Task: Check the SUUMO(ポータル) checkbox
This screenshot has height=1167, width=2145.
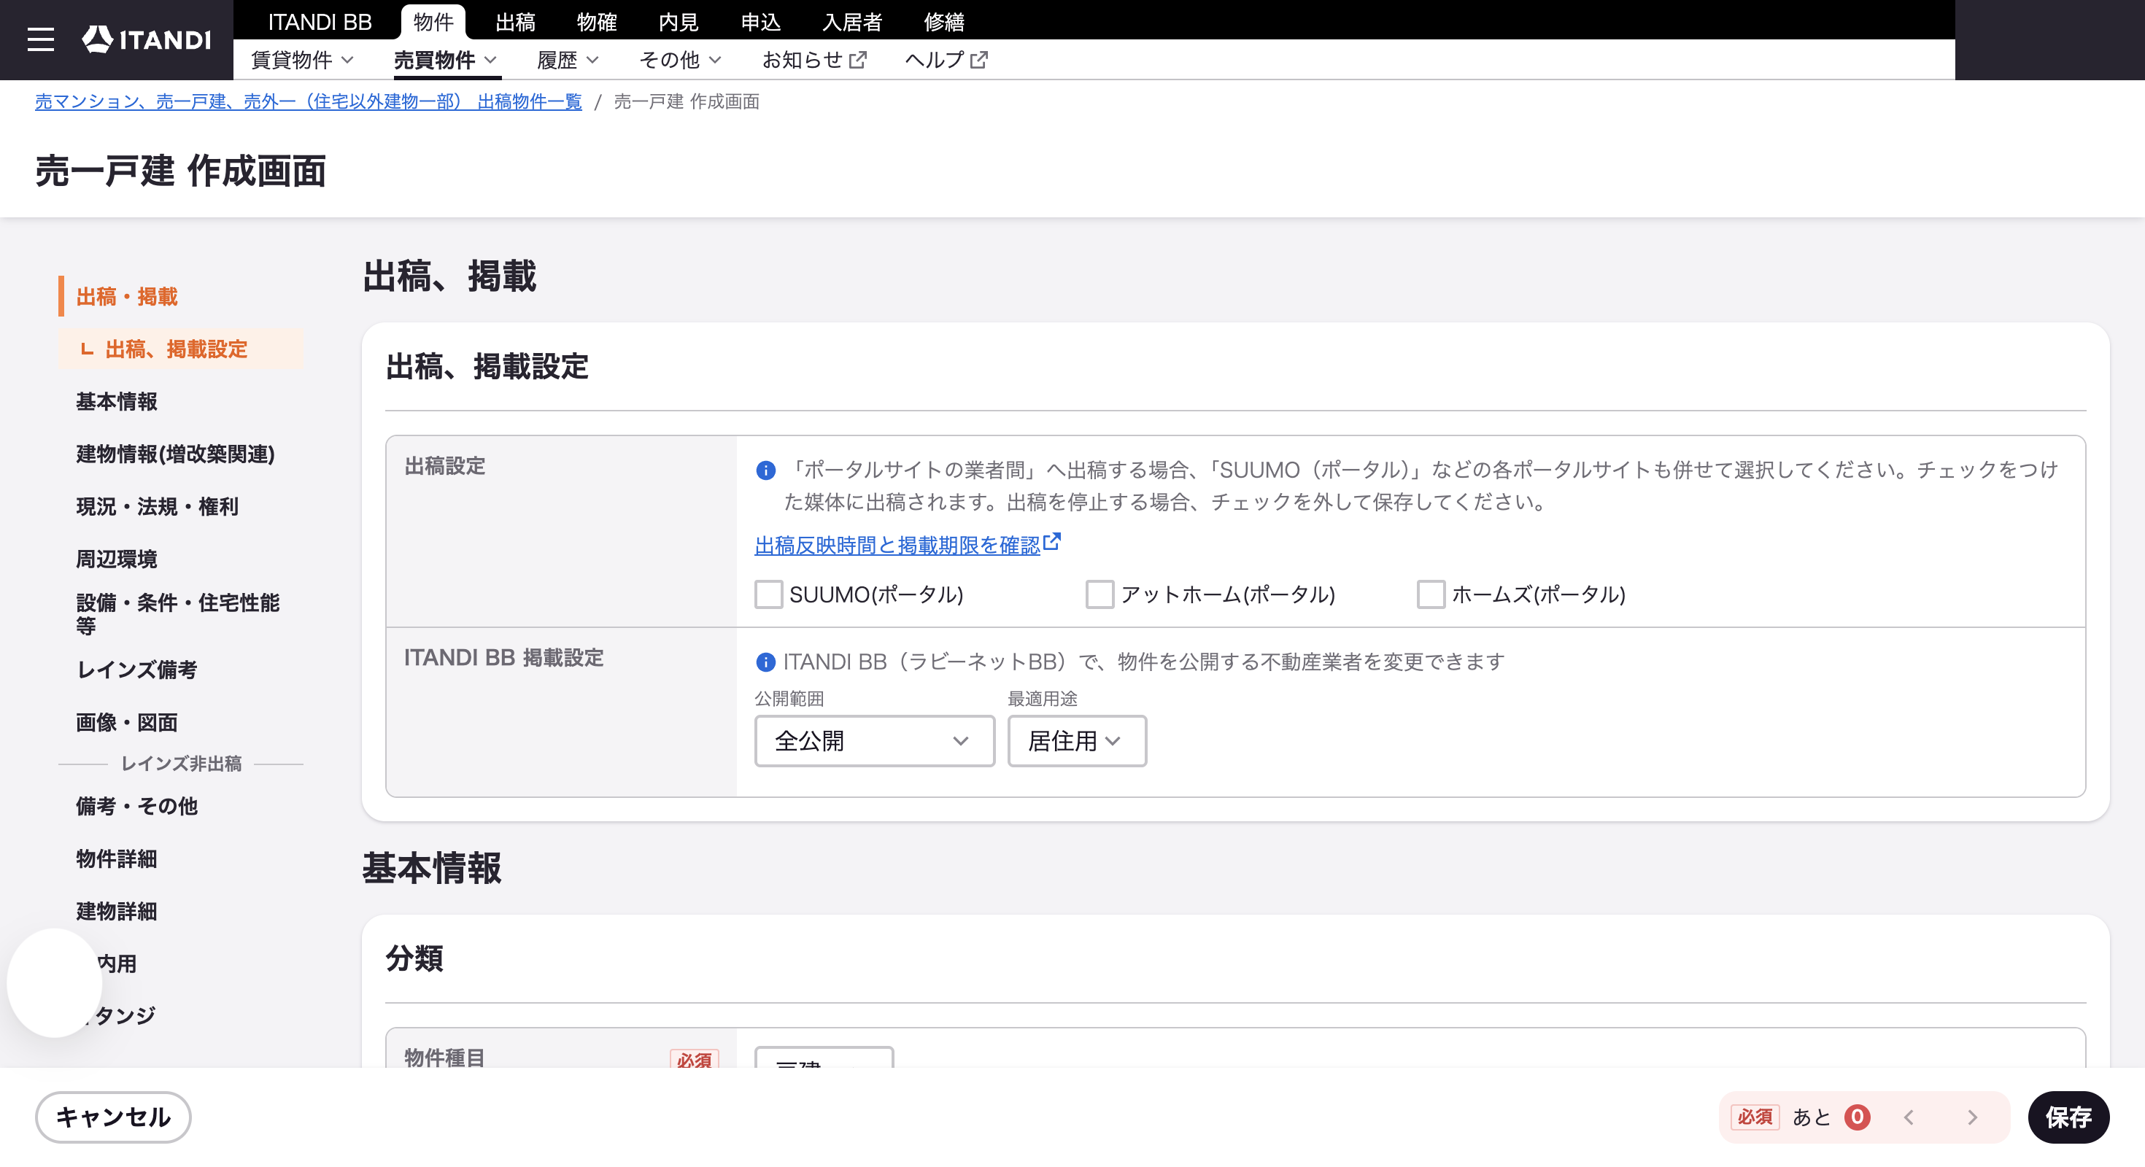Action: tap(768, 594)
